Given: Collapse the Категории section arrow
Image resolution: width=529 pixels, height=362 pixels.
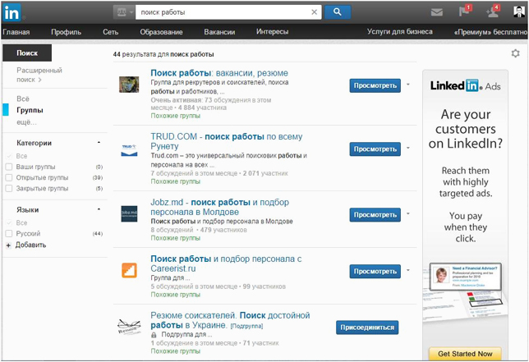Looking at the screenshot, I should (99, 143).
